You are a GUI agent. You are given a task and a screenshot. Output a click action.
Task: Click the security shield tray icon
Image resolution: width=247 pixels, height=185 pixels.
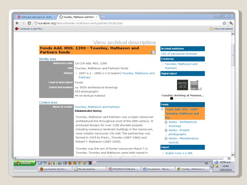217,166
